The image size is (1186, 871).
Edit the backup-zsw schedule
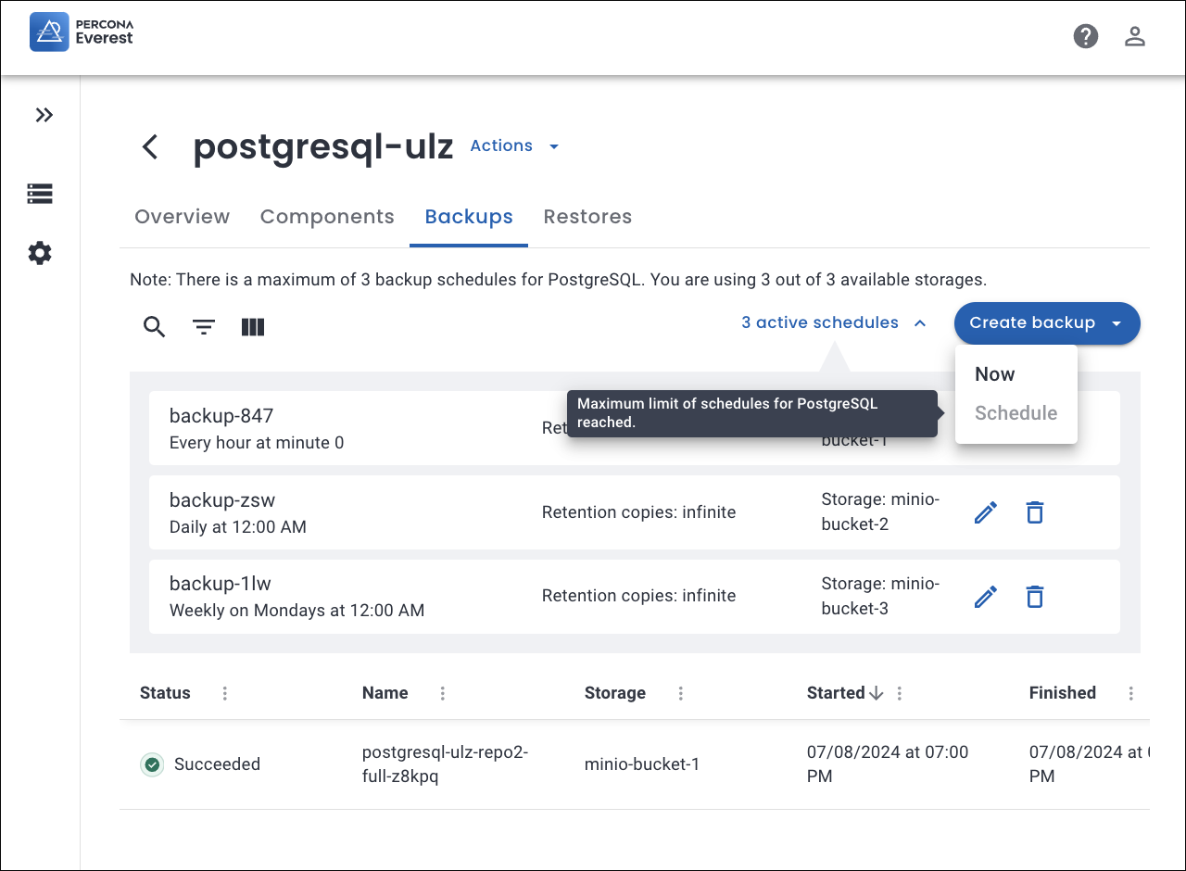click(986, 512)
